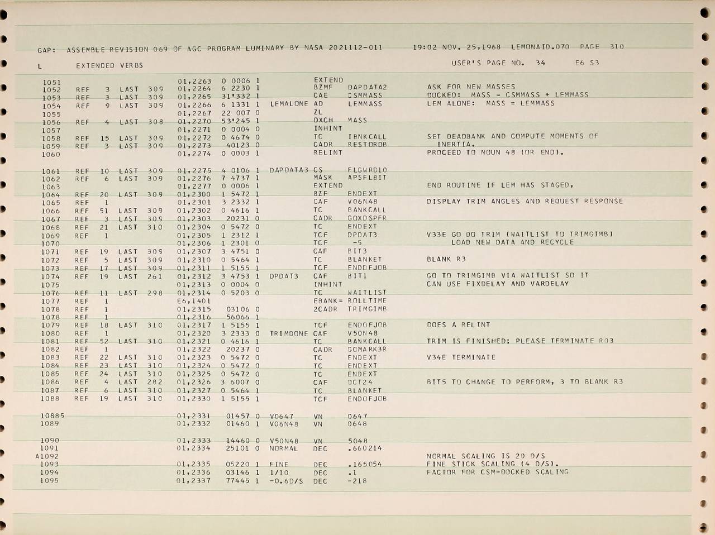
Task: Select comment 'DOCKED: MASS = CSMMASS + LEMMASS'
Action: 507,95
